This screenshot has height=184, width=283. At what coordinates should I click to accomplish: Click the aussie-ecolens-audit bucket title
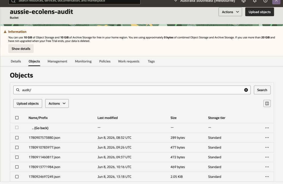pyautogui.click(x=41, y=12)
